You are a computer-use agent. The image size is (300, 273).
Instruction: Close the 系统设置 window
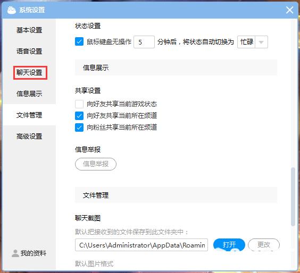tap(289, 10)
